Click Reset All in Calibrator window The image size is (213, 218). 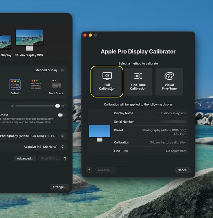tap(106, 170)
